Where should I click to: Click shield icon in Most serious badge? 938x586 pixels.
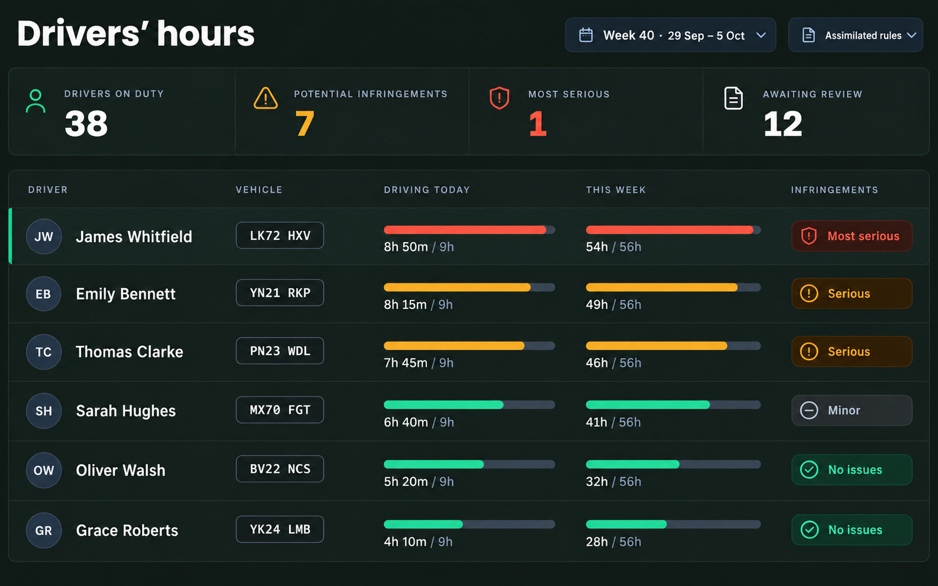[x=808, y=236]
